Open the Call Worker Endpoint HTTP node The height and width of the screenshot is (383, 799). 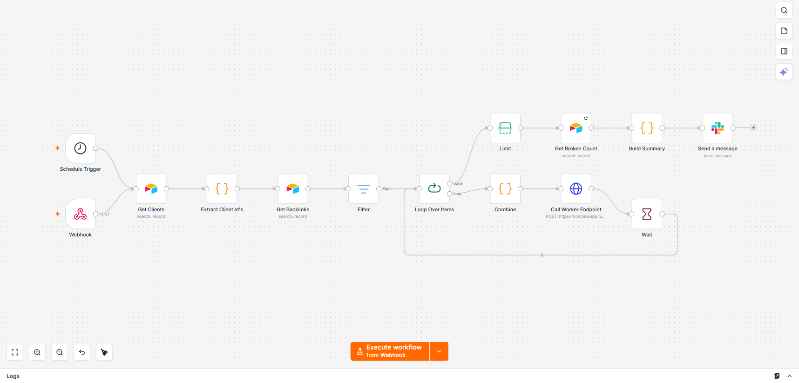coord(576,188)
